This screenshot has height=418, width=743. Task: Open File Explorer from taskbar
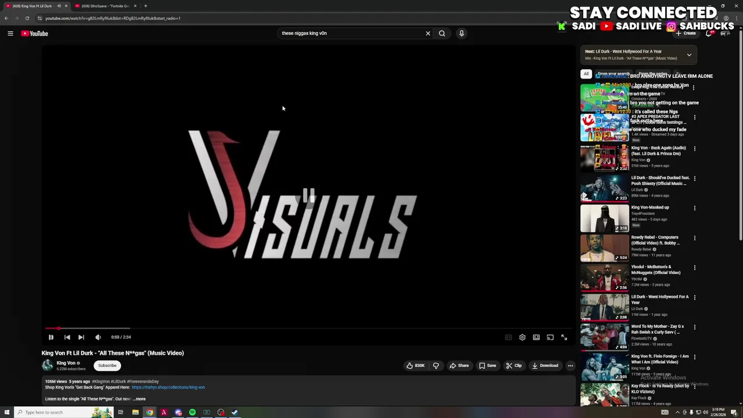tap(135, 412)
